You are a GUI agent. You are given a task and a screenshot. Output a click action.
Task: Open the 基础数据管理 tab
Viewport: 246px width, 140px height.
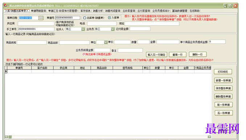[x=180, y=11]
